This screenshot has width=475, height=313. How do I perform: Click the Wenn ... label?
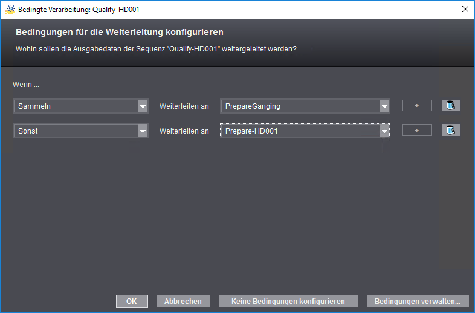(26, 85)
